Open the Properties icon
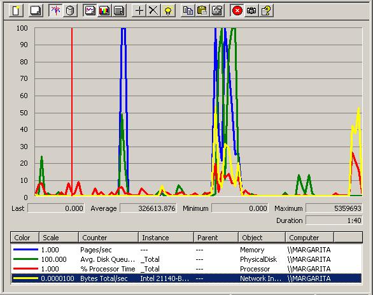This screenshot has width=373, height=295. pos(217,11)
